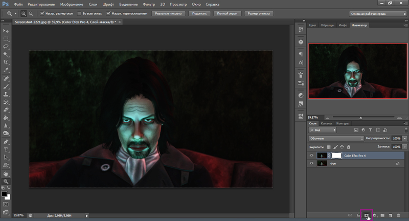Click the 'Размер оттиска' button
The height and width of the screenshot is (221, 409).
coord(259,14)
